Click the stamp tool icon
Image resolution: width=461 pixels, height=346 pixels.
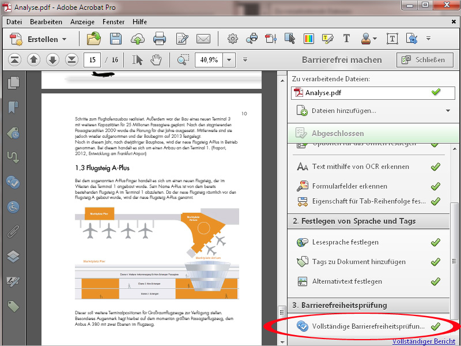point(366,39)
